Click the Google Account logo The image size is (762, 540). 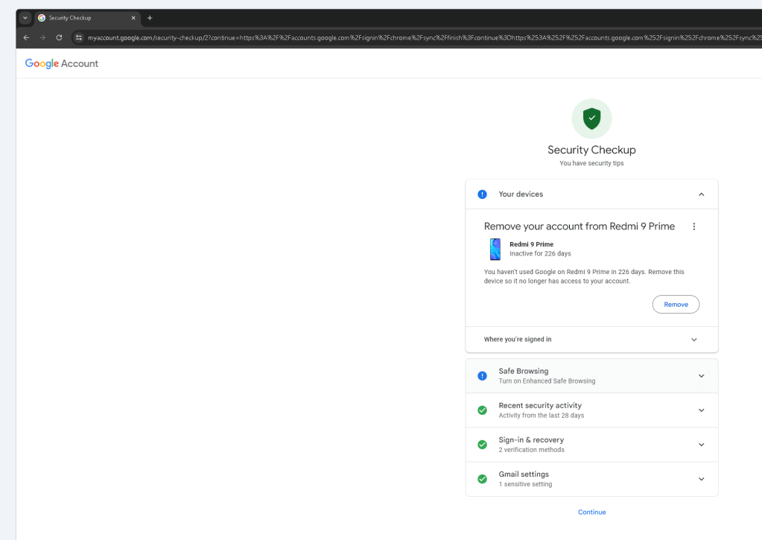click(x=62, y=63)
